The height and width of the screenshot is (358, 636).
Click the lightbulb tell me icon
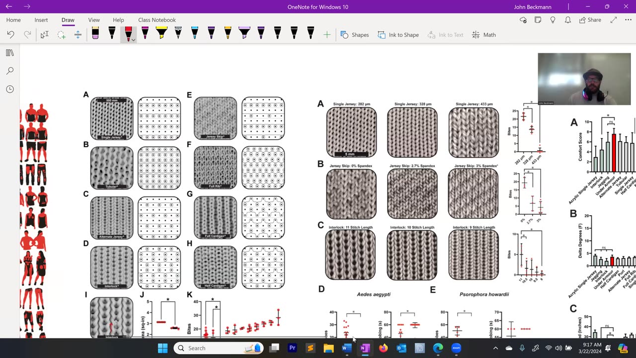[x=553, y=20]
